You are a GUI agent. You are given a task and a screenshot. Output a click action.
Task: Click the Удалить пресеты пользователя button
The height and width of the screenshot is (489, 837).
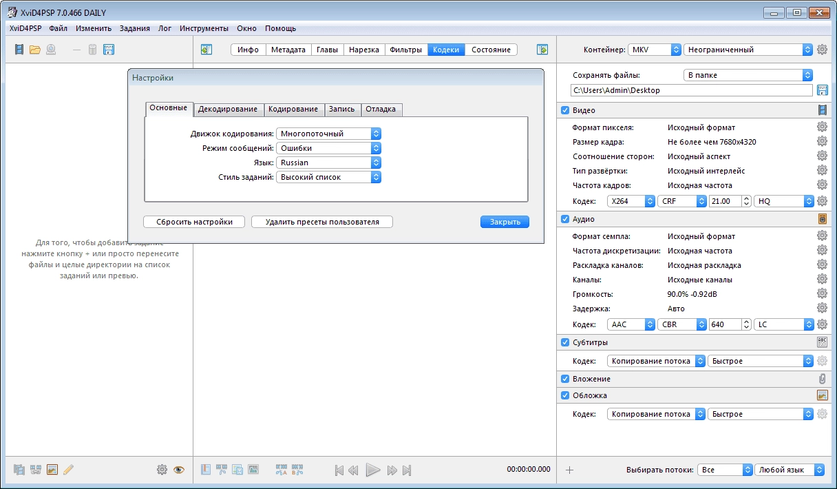(322, 222)
